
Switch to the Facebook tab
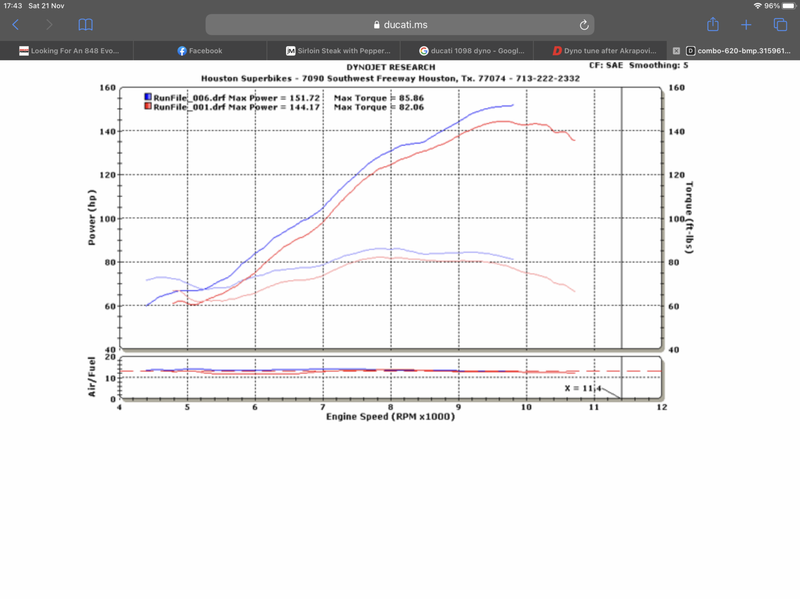click(200, 50)
